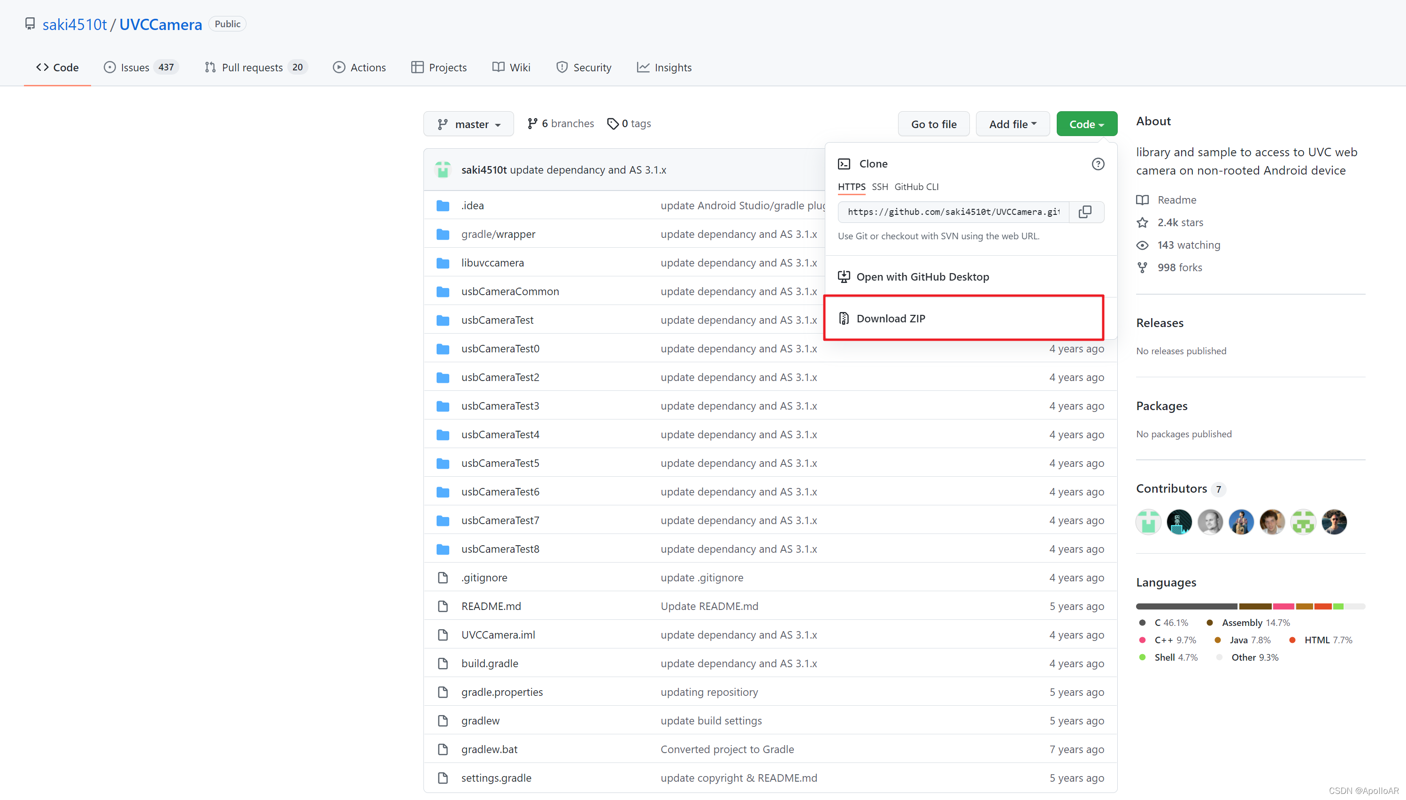The height and width of the screenshot is (800, 1406).
Task: Click the star icon next to 2.4k stars
Action: point(1143,222)
